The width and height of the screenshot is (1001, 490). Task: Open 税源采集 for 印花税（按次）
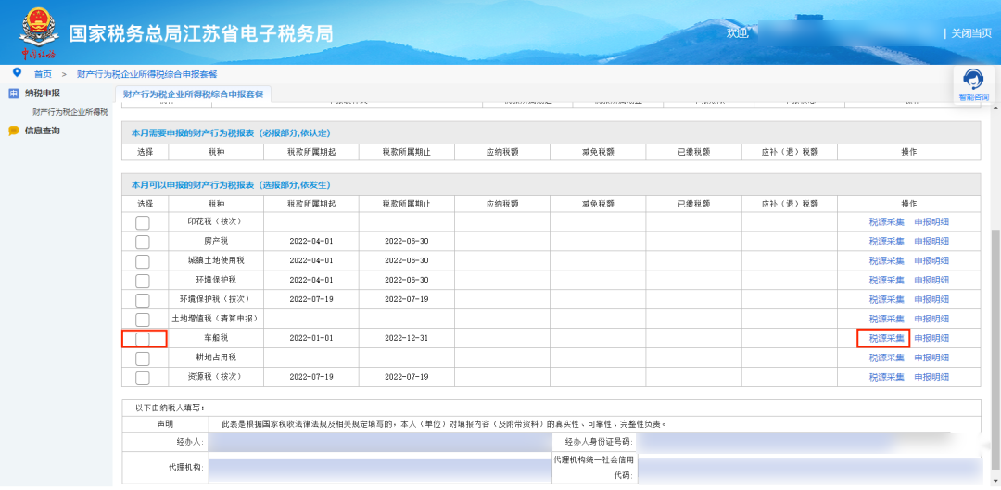[x=887, y=222]
